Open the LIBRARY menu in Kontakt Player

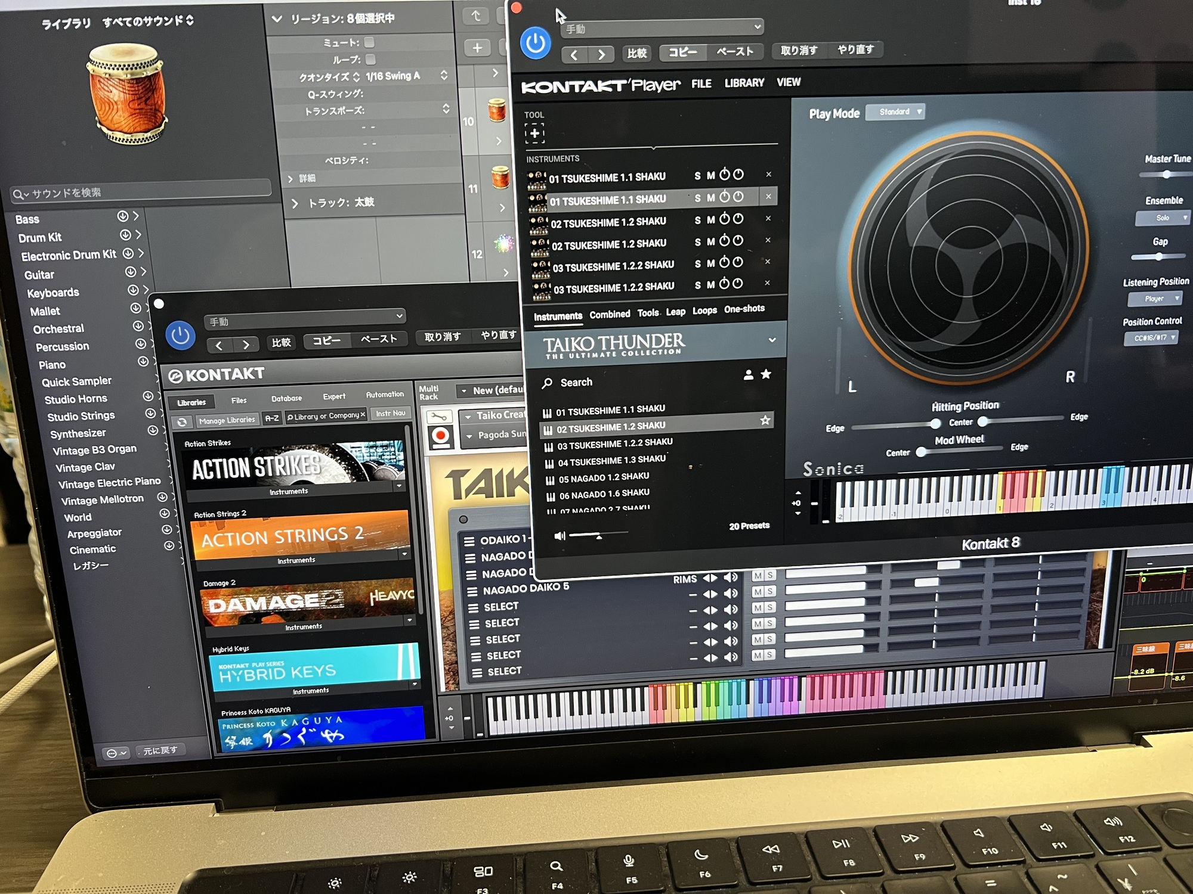[x=744, y=83]
